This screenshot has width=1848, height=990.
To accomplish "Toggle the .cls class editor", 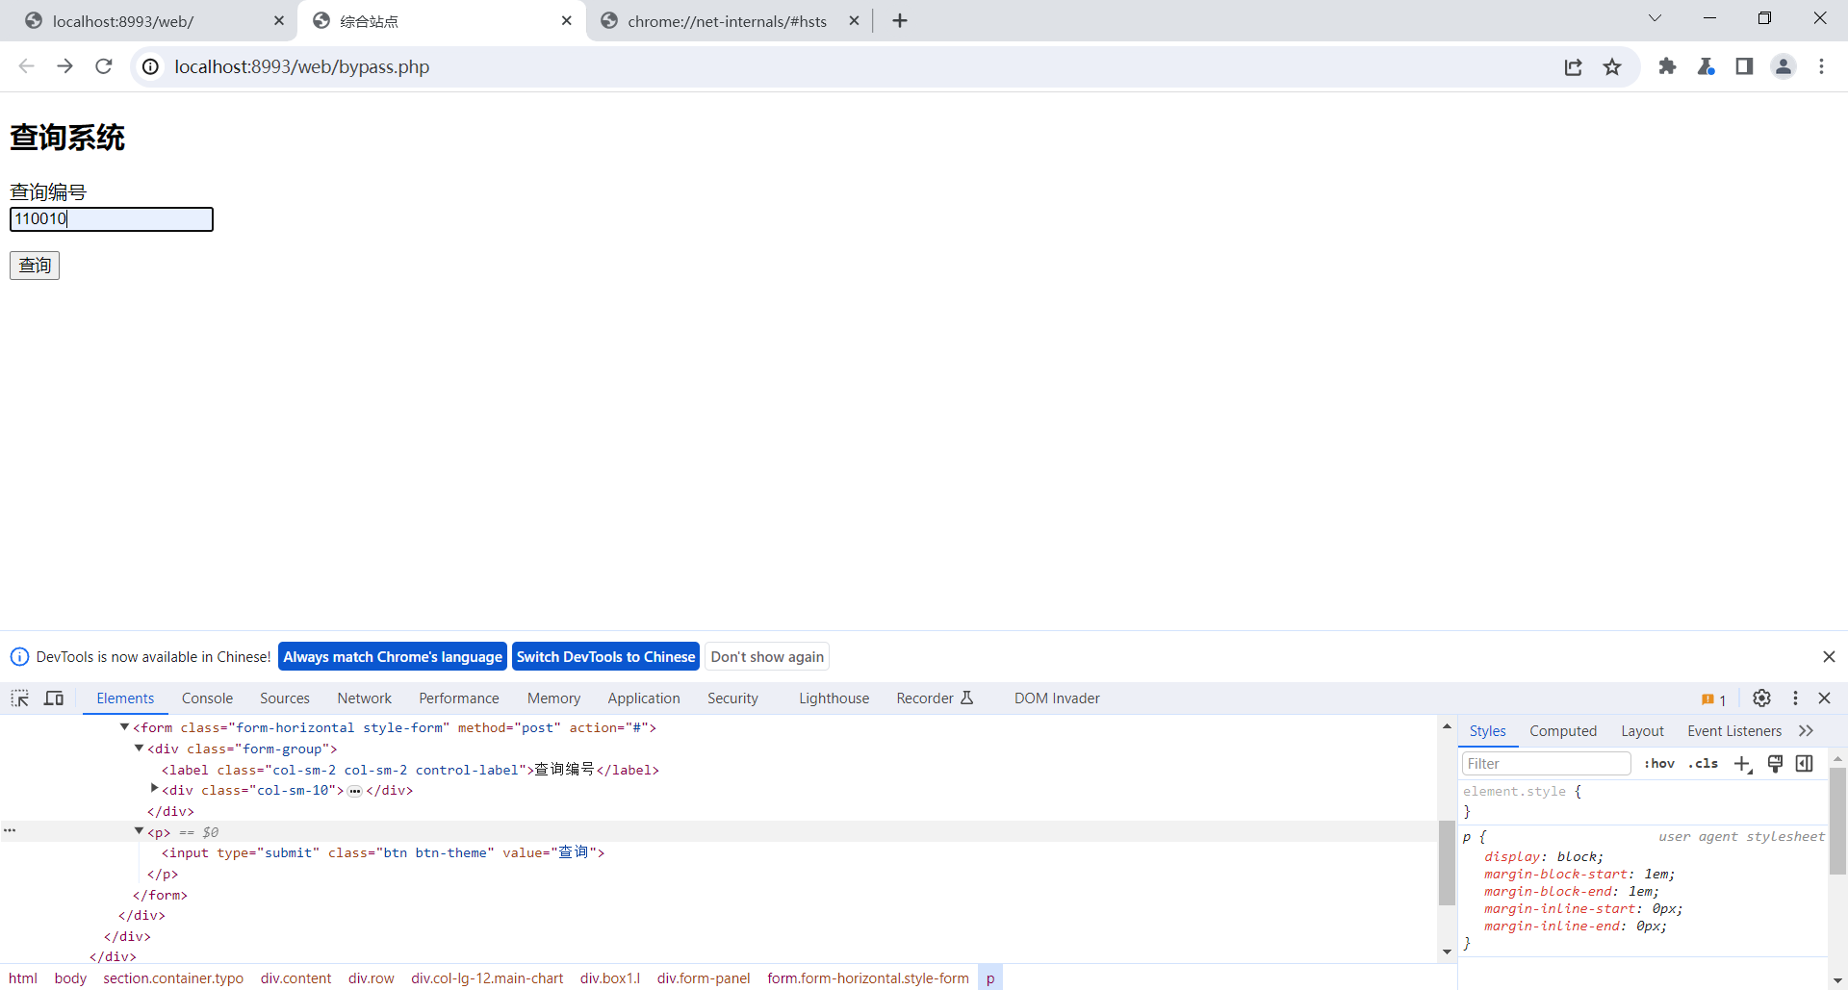I will 1703,764.
